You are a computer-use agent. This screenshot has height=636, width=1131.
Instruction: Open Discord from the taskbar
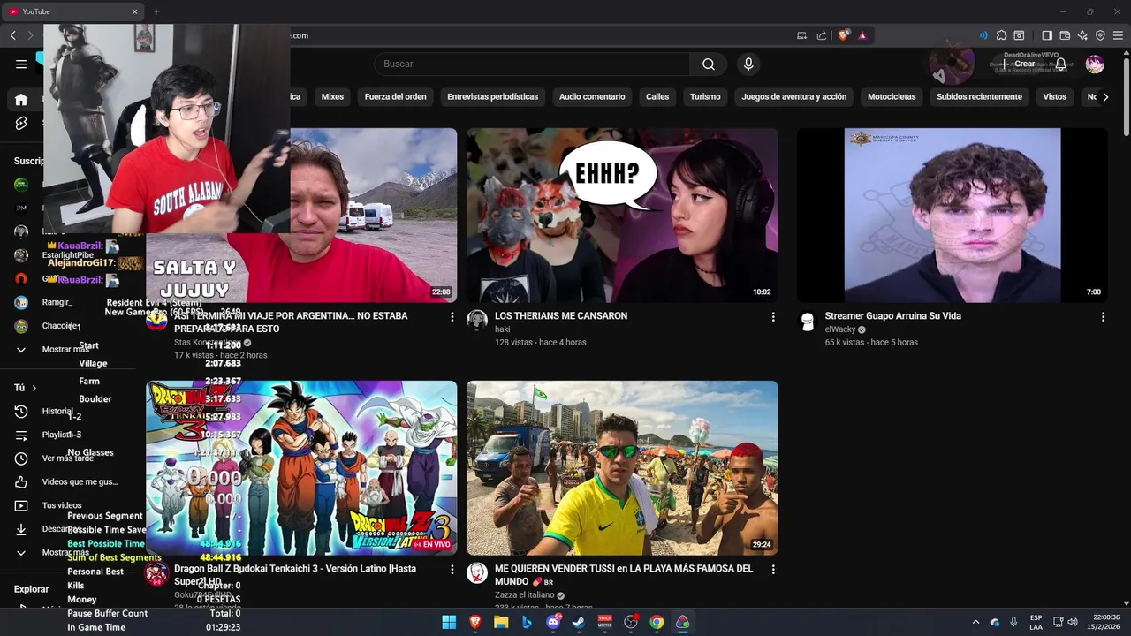point(553,623)
